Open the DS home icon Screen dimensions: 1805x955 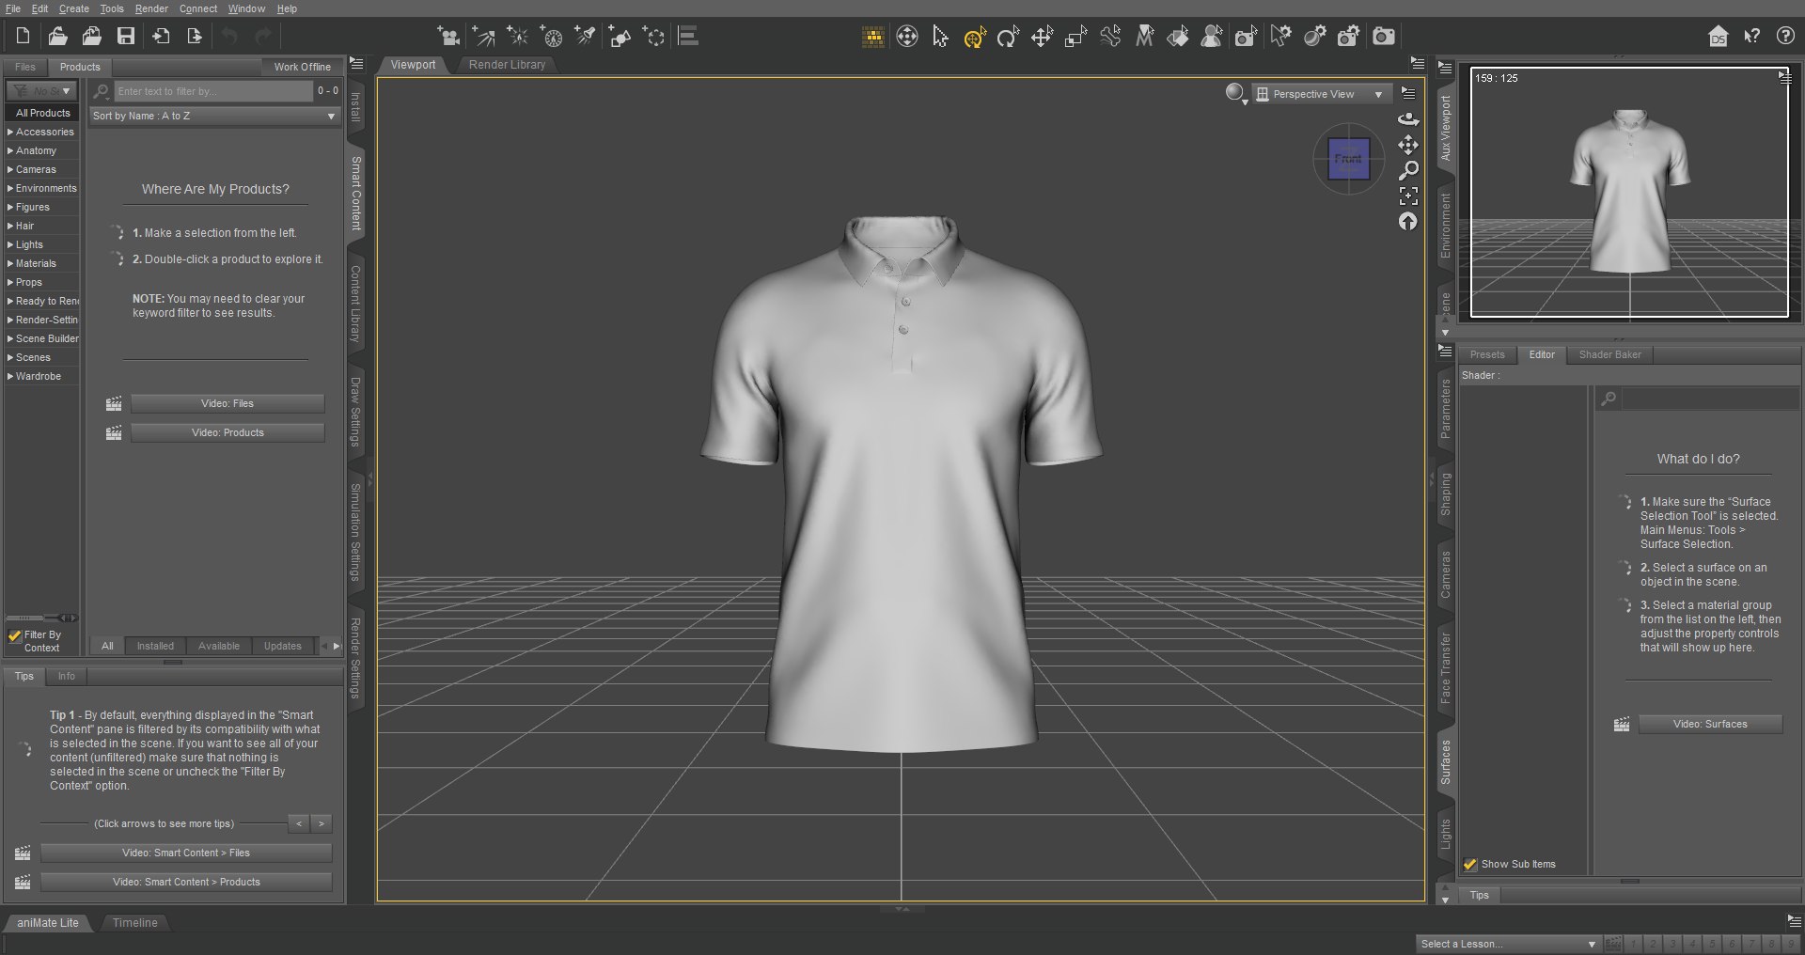pyautogui.click(x=1718, y=37)
